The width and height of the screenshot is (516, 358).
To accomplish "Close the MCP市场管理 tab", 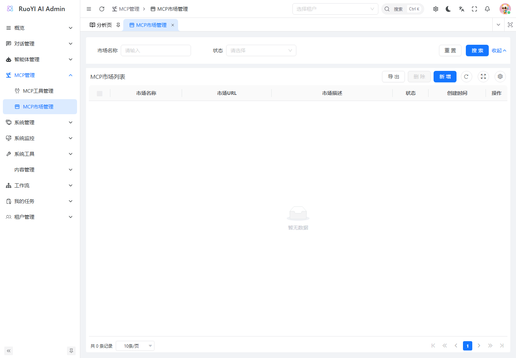I will tap(173, 25).
